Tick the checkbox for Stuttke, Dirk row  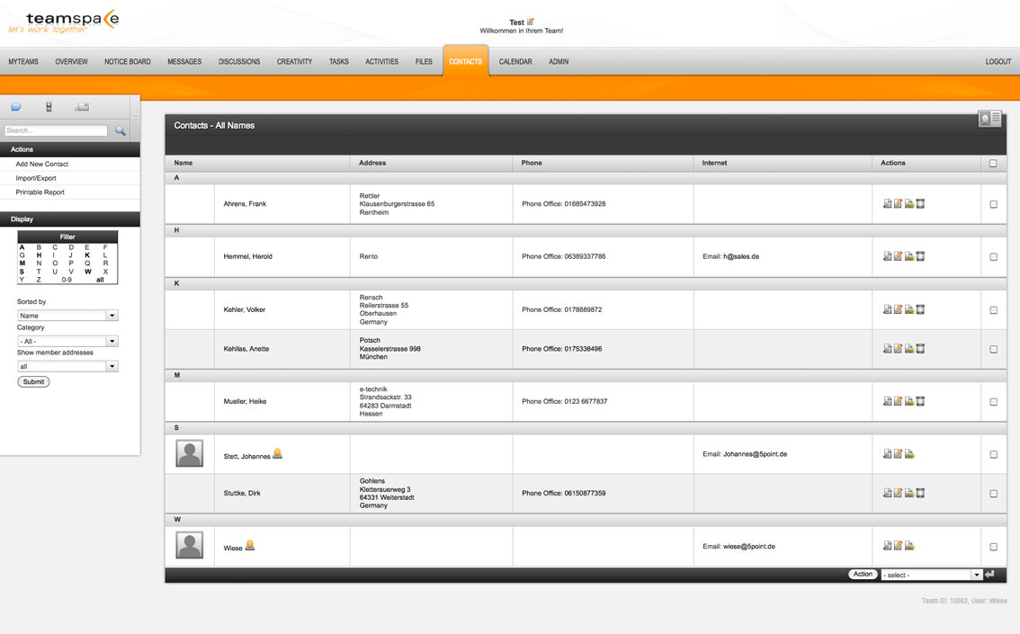coord(993,494)
